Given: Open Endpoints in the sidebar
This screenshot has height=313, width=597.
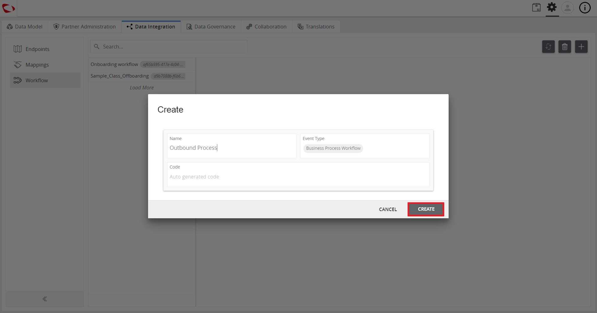Looking at the screenshot, I should tap(45, 49).
